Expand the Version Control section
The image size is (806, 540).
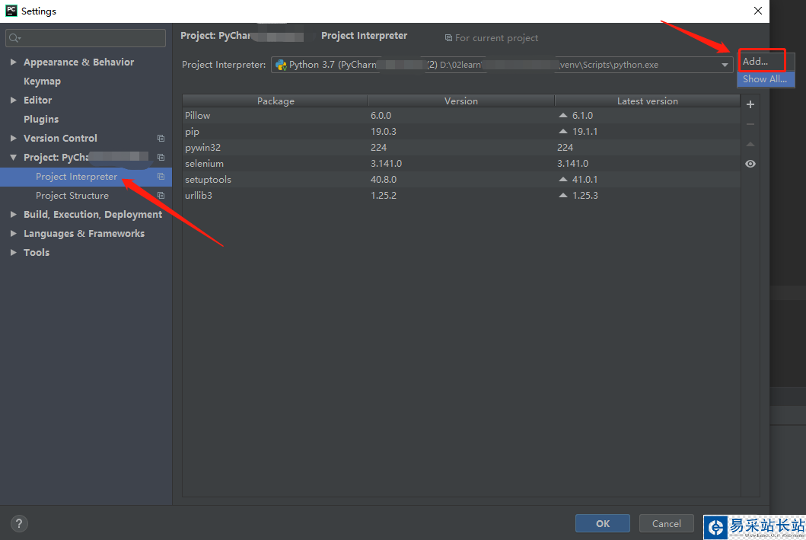click(14, 139)
